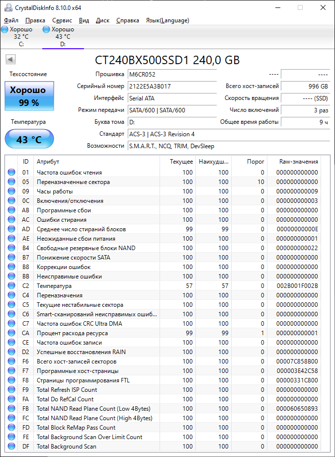The height and width of the screenshot is (457, 335).
Task: Open the Диск menu
Action: point(102,20)
